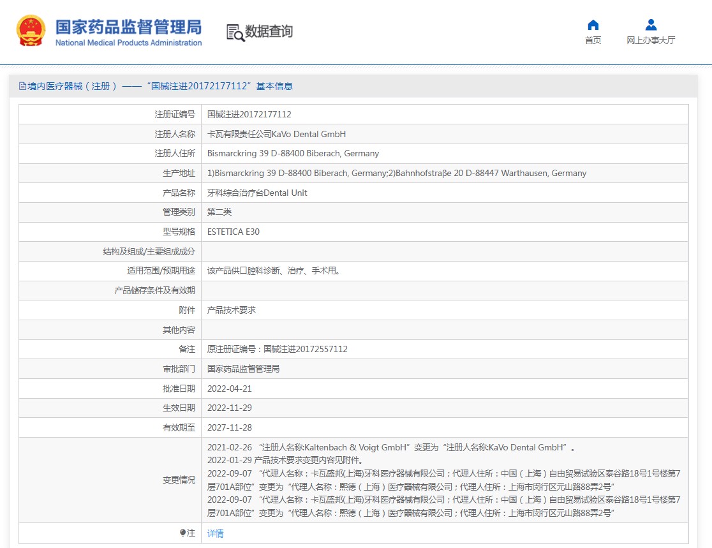Click the attachment text 产品技术要求

click(x=232, y=310)
